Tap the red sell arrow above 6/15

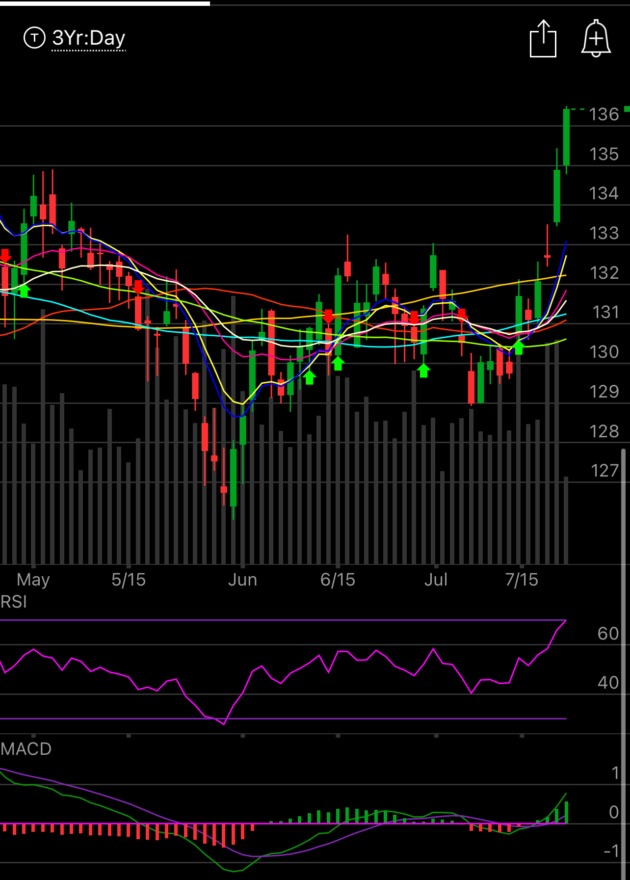(328, 317)
